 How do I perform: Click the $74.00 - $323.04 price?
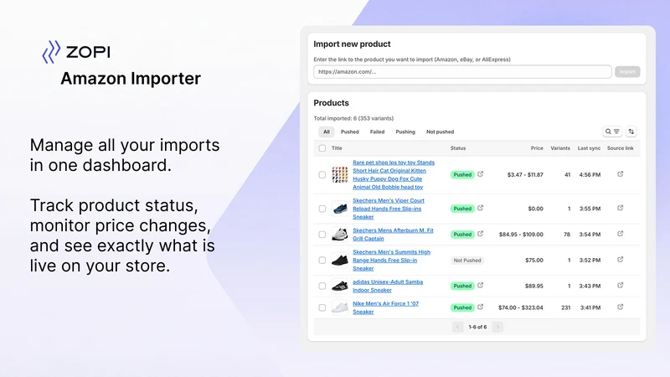(x=521, y=307)
